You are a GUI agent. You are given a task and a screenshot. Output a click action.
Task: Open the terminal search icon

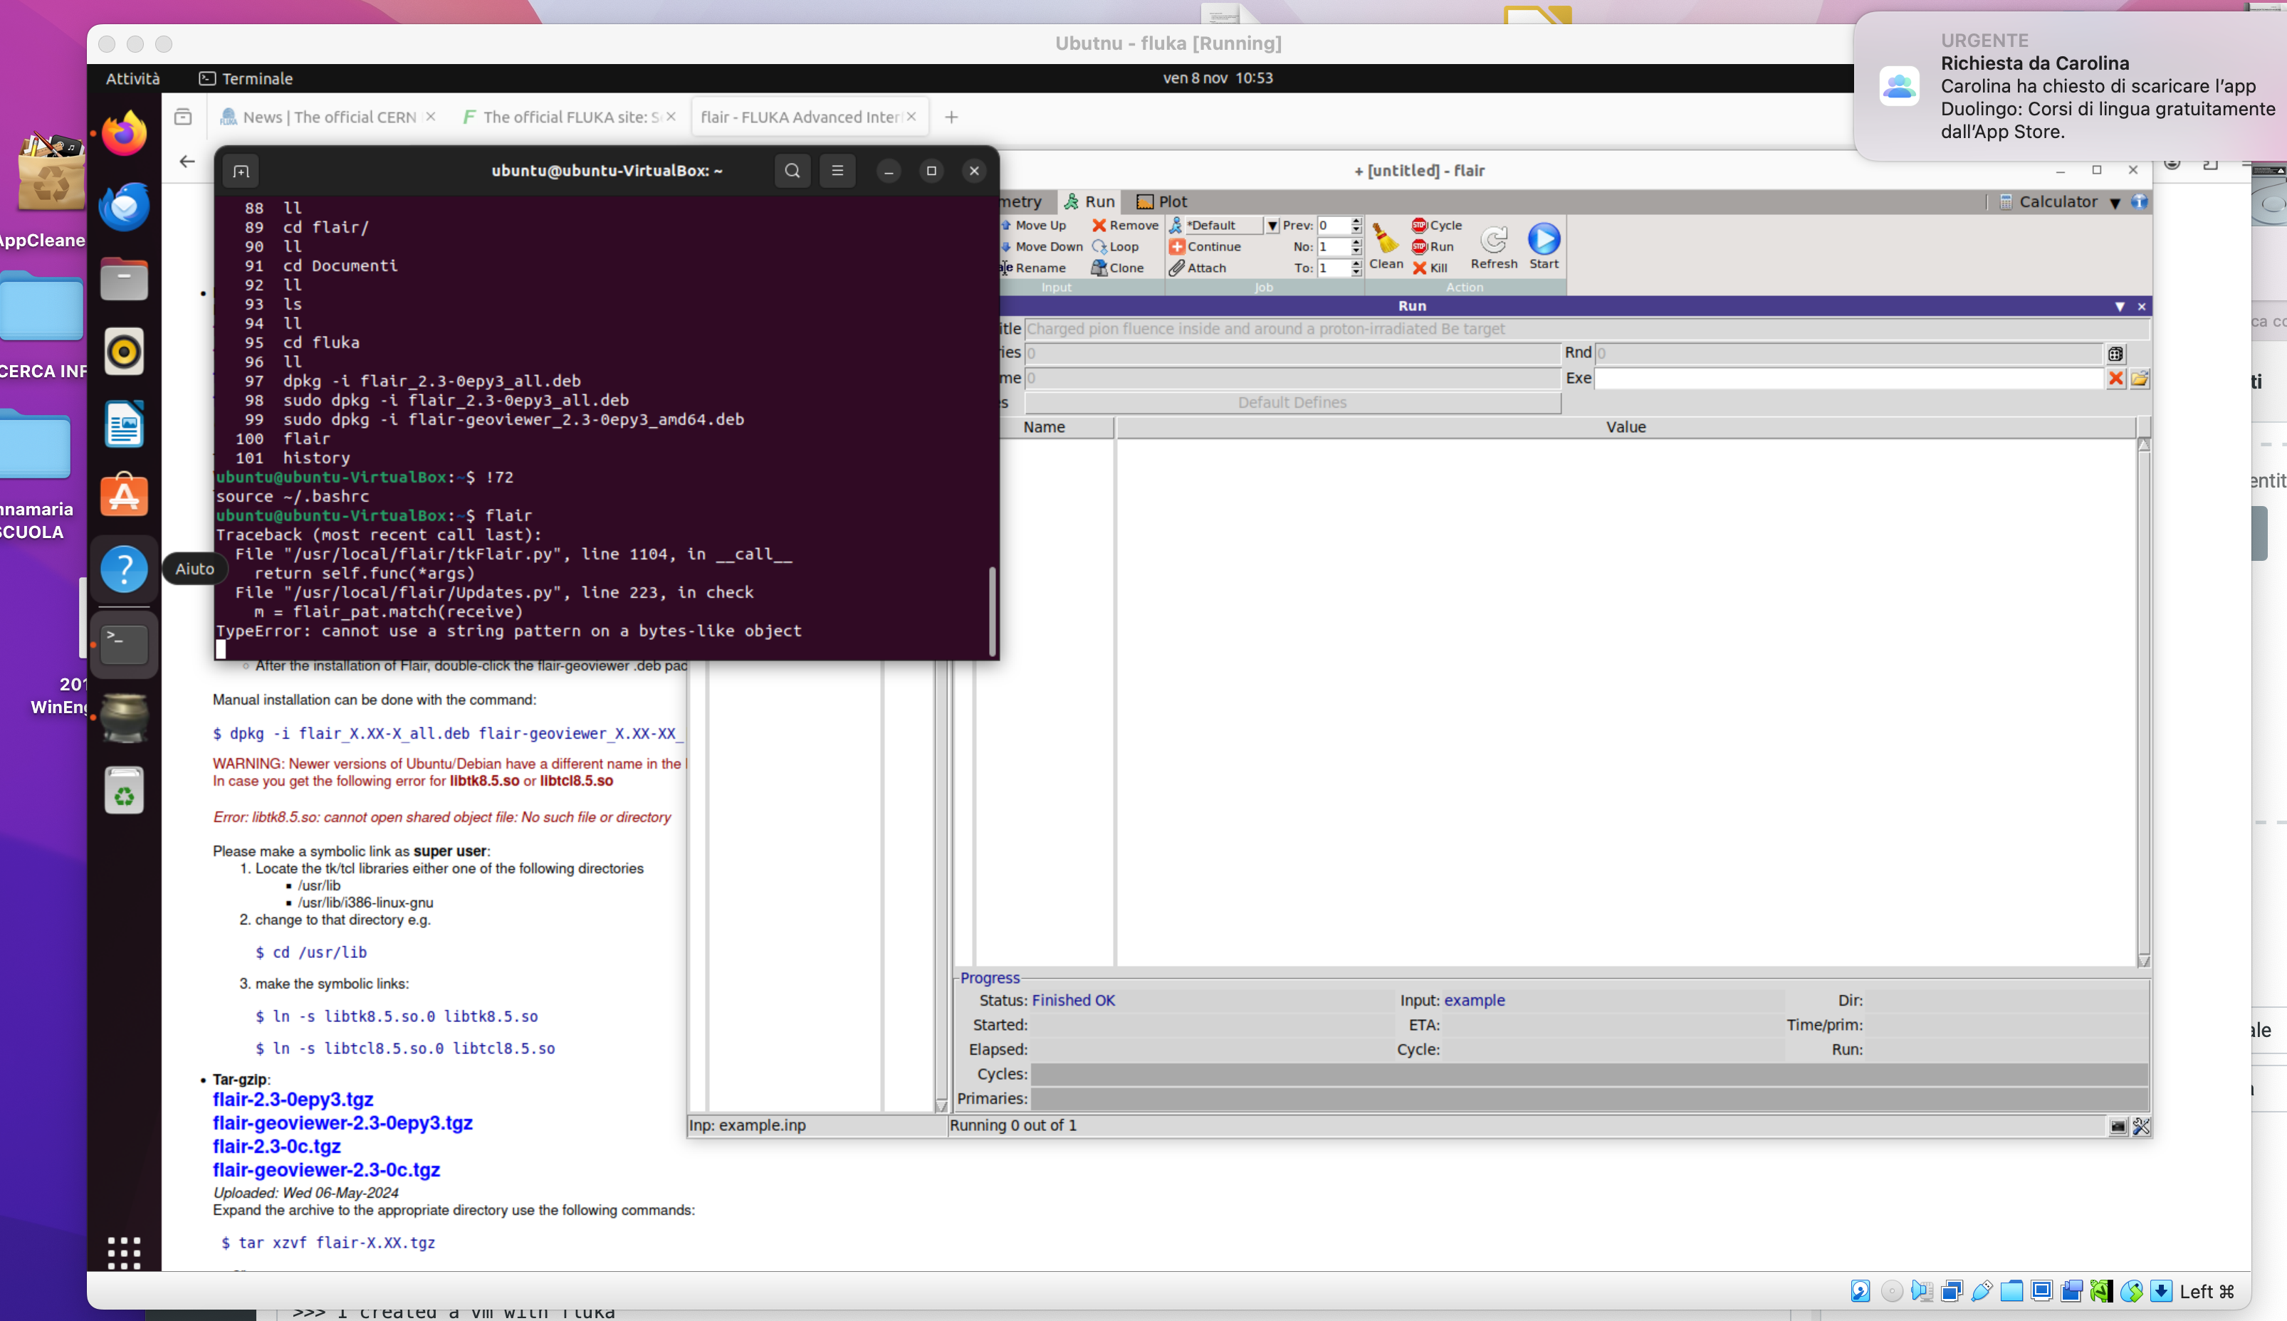click(791, 171)
